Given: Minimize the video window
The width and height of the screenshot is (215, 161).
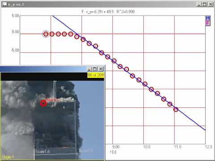Looking at the screenshot, I should [89, 69].
